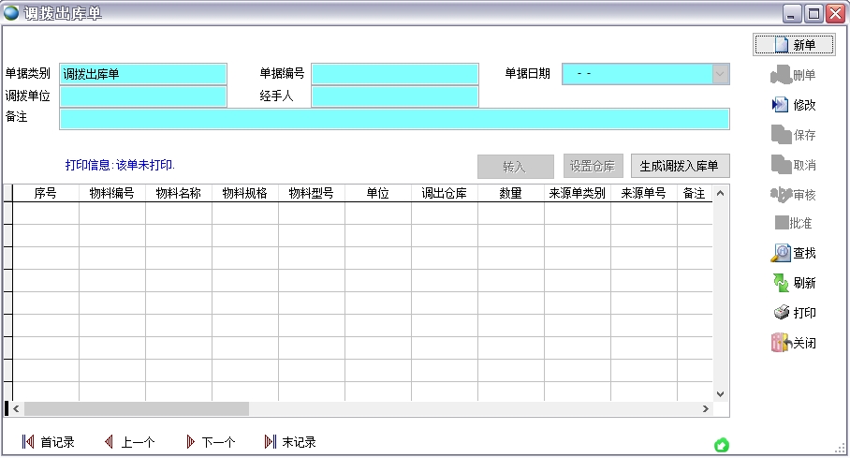Click the horizontal scrollbar right arrow
Viewport: 850px width, 458px height.
(x=706, y=409)
